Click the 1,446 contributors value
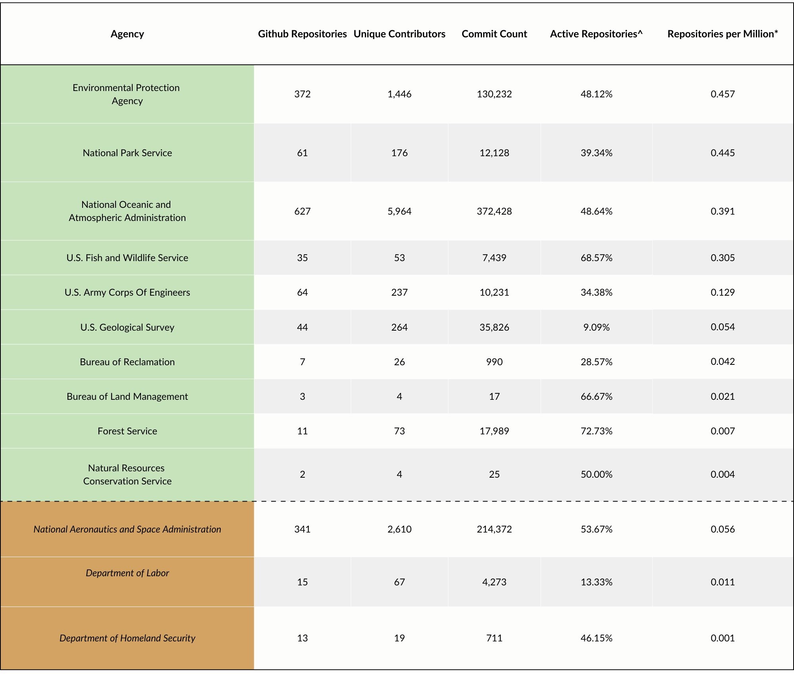This screenshot has width=794, height=674. [399, 94]
